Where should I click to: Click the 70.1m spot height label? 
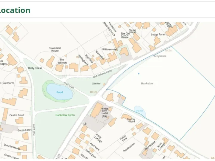tap(93, 92)
